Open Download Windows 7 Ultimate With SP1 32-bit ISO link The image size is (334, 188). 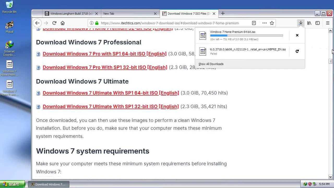coord(111,107)
